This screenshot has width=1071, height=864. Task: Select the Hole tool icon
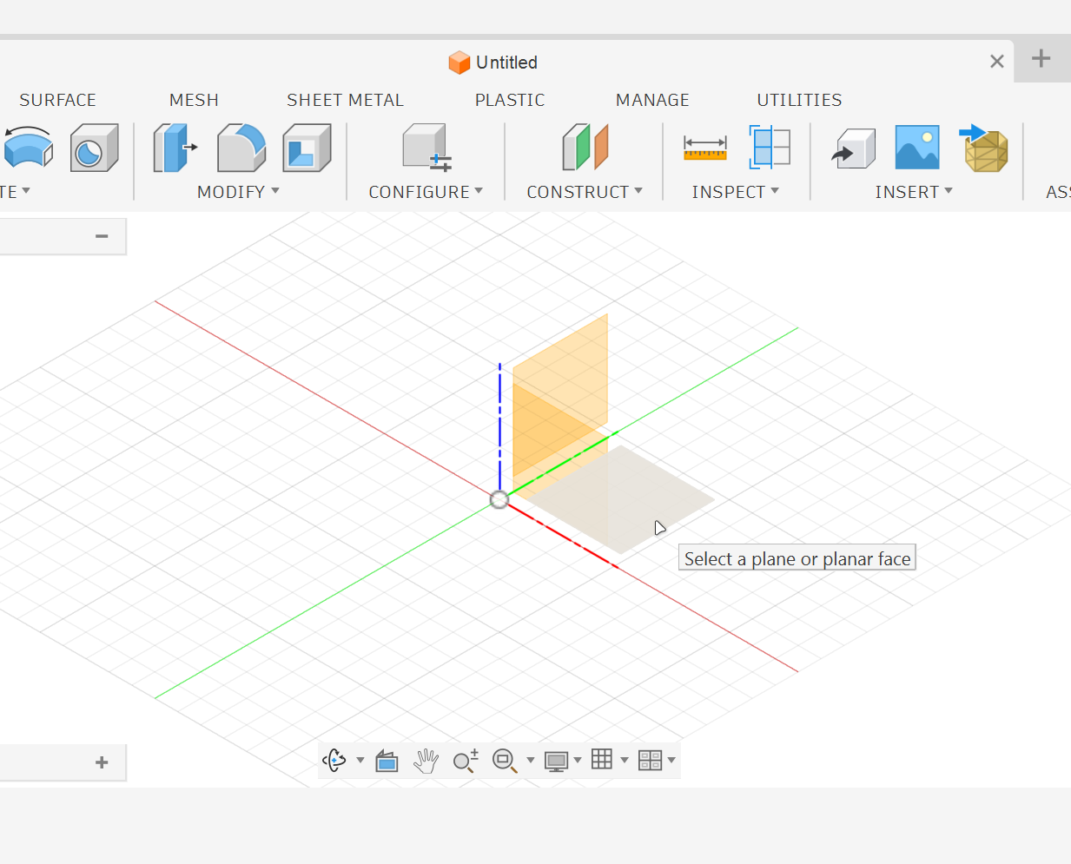click(94, 148)
